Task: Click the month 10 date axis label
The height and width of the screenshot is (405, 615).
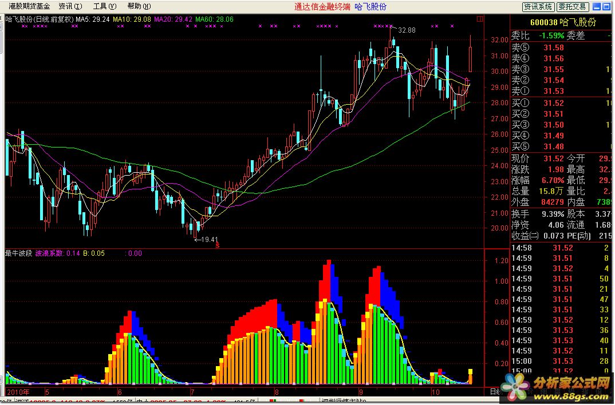Action: pos(435,392)
